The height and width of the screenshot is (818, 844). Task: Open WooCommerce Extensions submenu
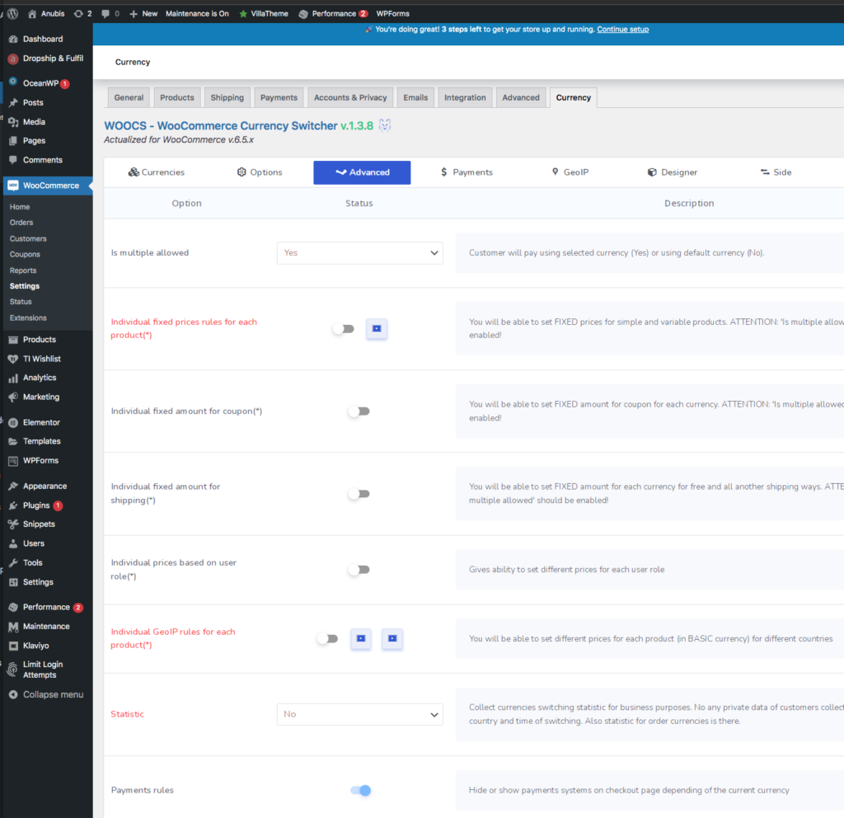point(28,317)
